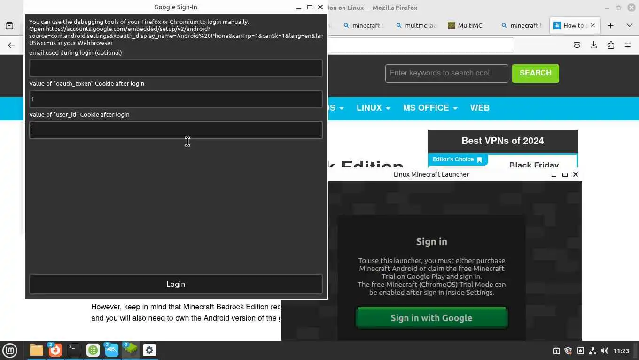The height and width of the screenshot is (360, 639).
Task: Open the WEB navigation menu item
Action: click(480, 108)
